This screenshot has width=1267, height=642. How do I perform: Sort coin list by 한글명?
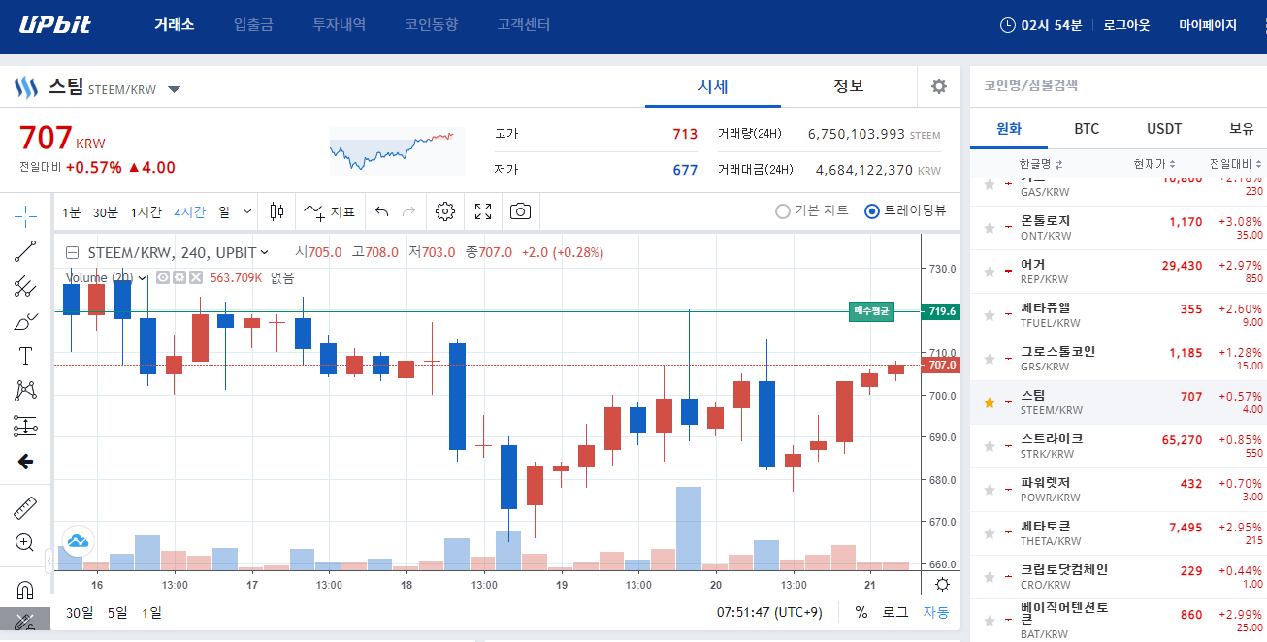[1041, 163]
